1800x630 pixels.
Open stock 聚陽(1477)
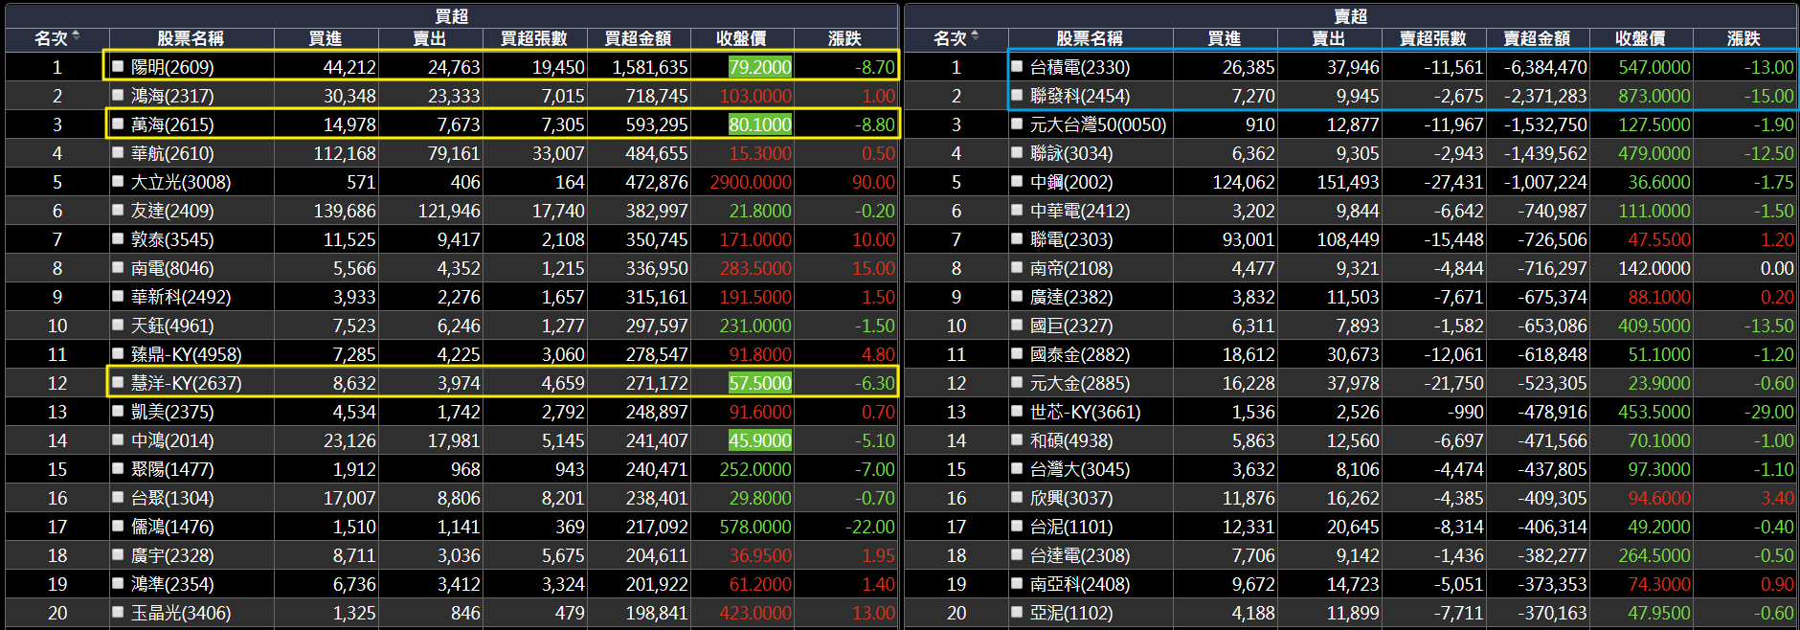[172, 469]
